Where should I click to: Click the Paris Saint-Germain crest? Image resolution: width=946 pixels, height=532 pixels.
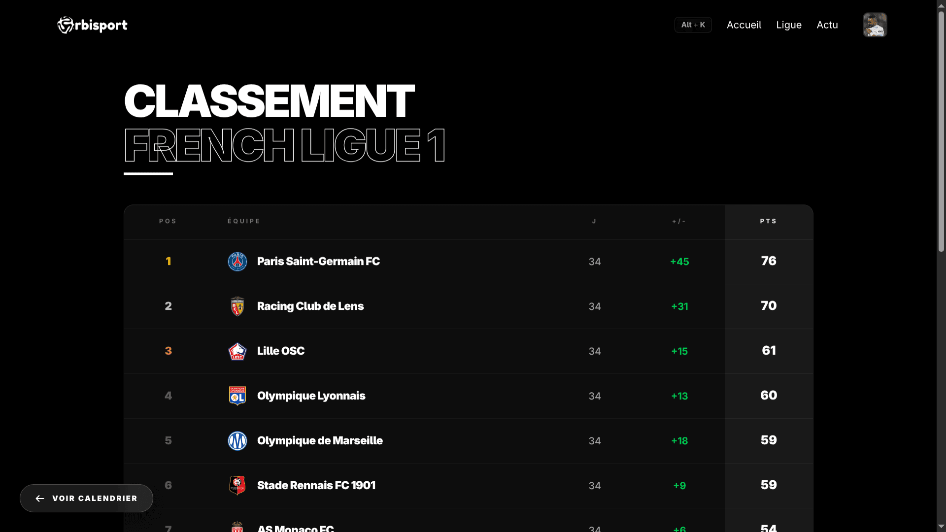(x=237, y=262)
